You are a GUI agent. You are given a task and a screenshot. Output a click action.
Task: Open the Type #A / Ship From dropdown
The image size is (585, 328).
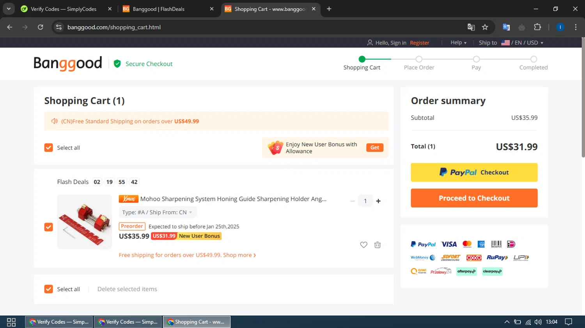tap(158, 212)
